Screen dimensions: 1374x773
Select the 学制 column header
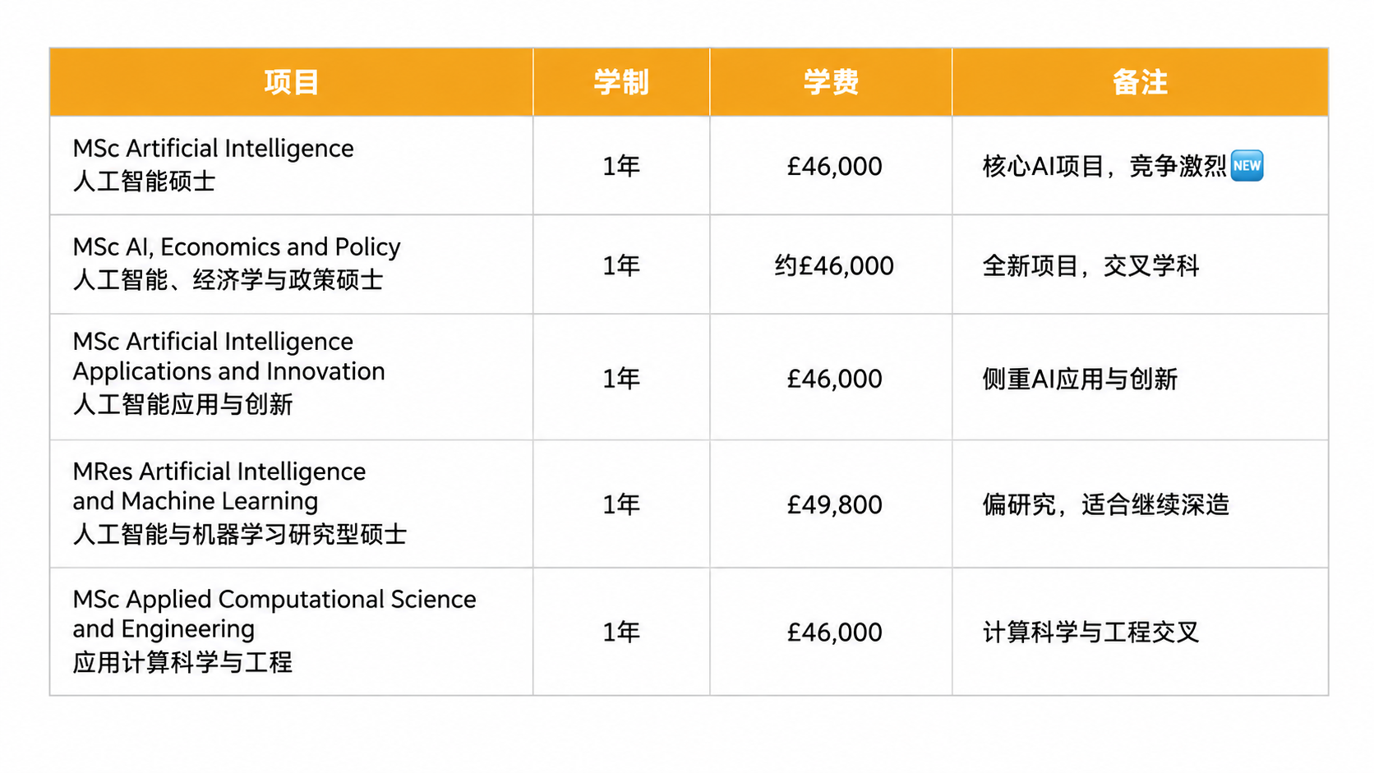click(621, 82)
